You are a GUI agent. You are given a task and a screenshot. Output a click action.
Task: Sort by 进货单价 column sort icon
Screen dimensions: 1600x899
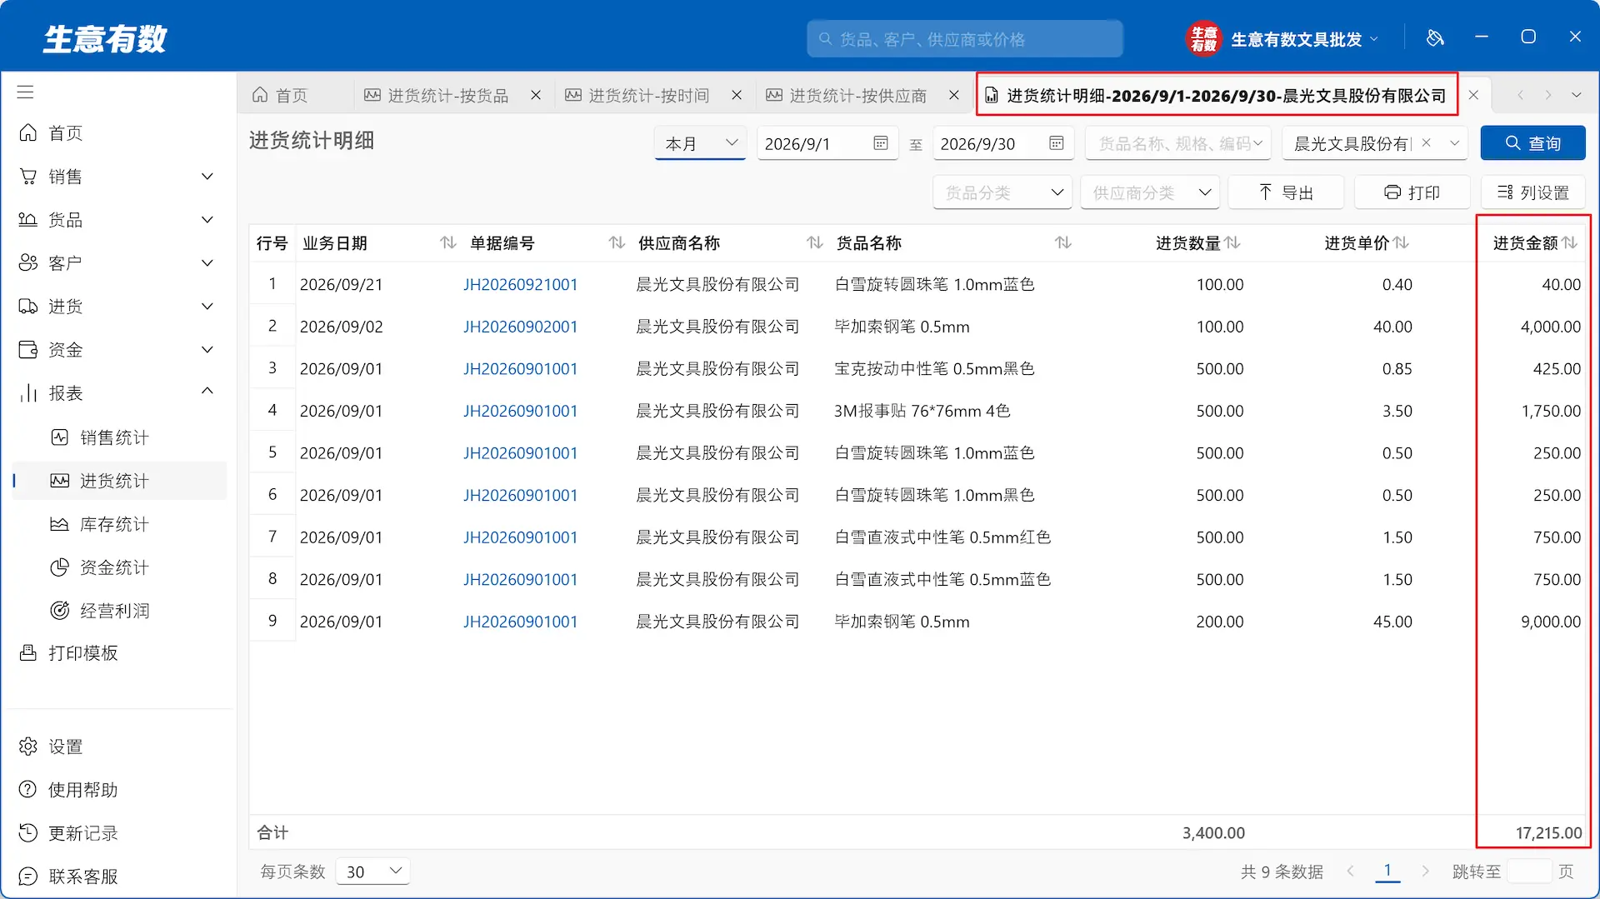coord(1402,242)
